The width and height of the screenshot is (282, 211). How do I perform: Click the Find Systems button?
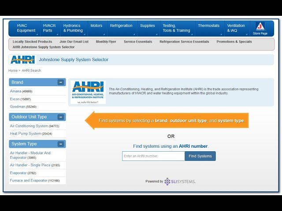coord(200,156)
